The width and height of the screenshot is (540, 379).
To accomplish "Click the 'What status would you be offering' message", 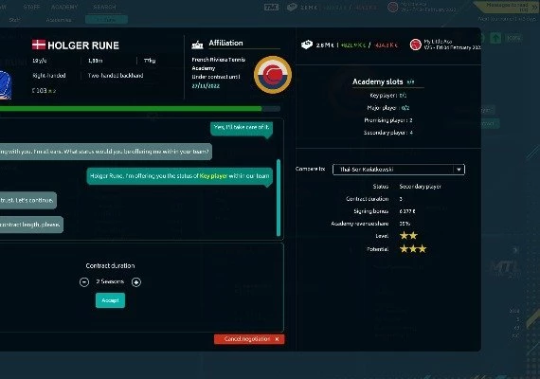I will coord(106,152).
